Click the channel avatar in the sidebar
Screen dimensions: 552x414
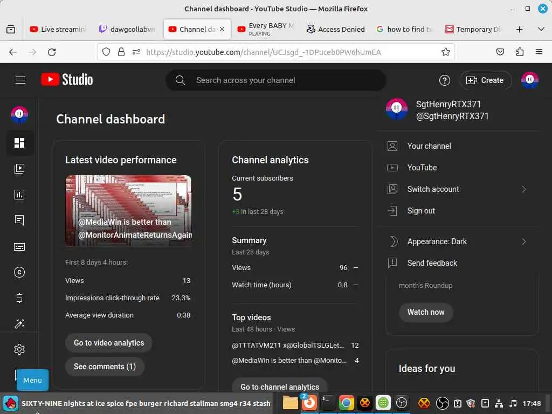coord(19,115)
